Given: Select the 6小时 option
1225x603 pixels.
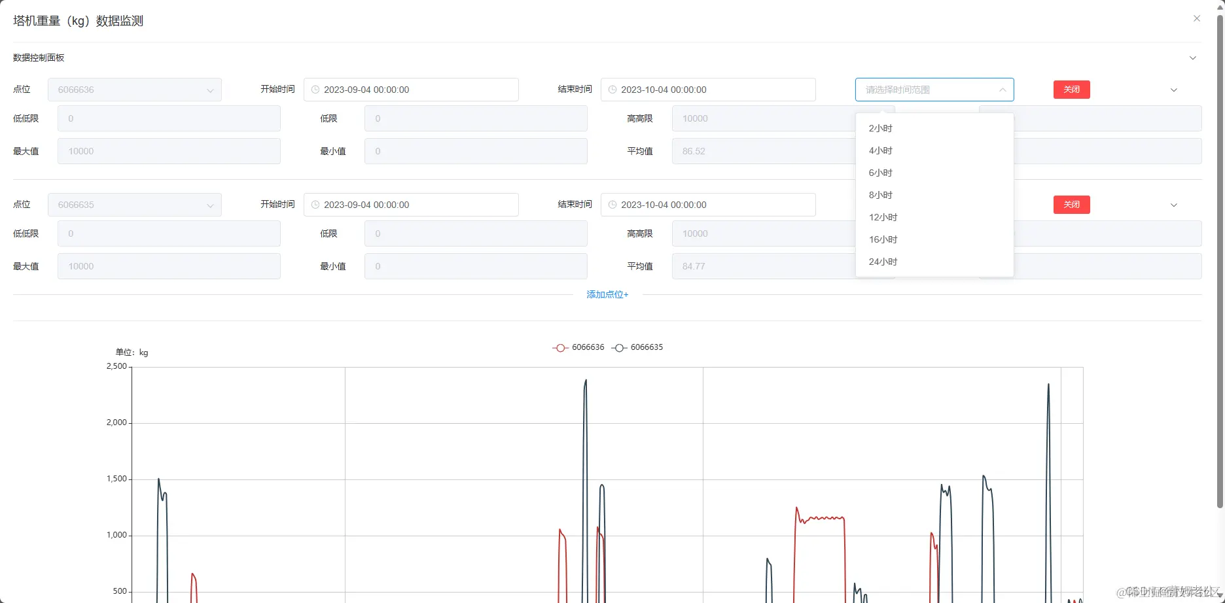Looking at the screenshot, I should point(934,173).
